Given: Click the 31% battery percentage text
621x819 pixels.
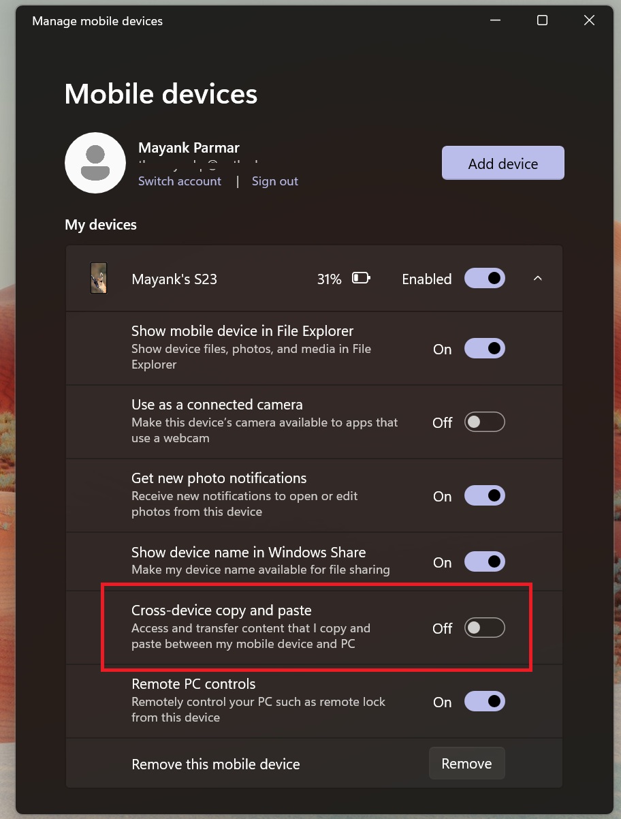Looking at the screenshot, I should (x=329, y=279).
